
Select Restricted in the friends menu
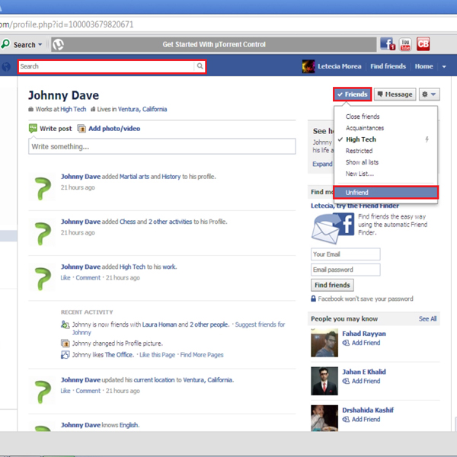pyautogui.click(x=359, y=151)
